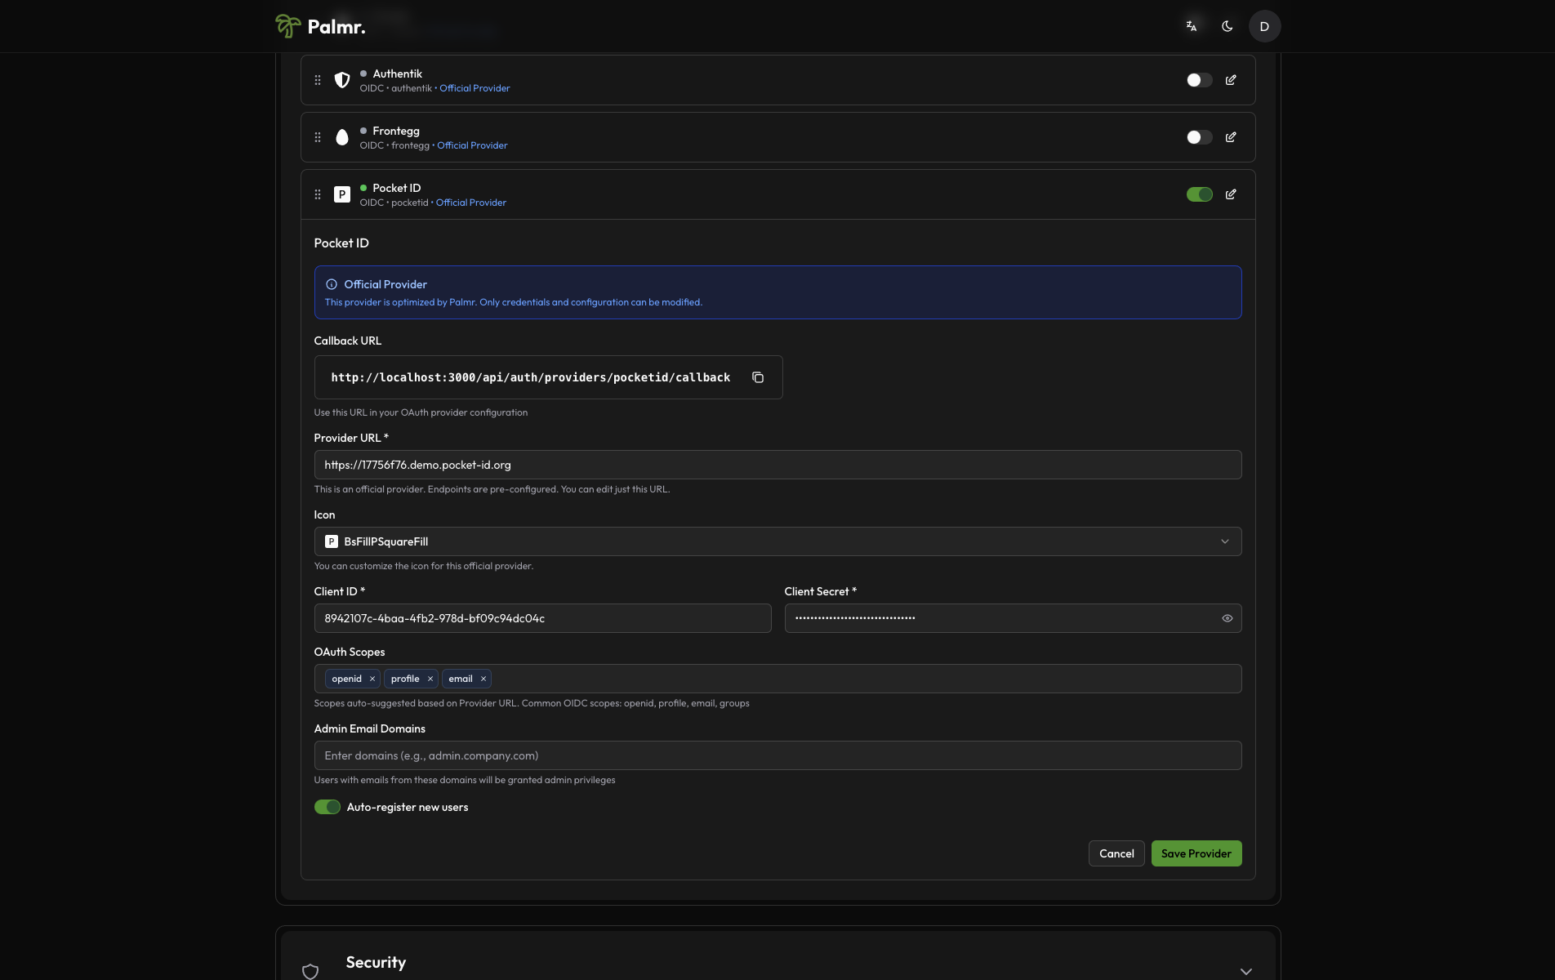Focus the Client ID field
The width and height of the screenshot is (1555, 980).
(542, 618)
